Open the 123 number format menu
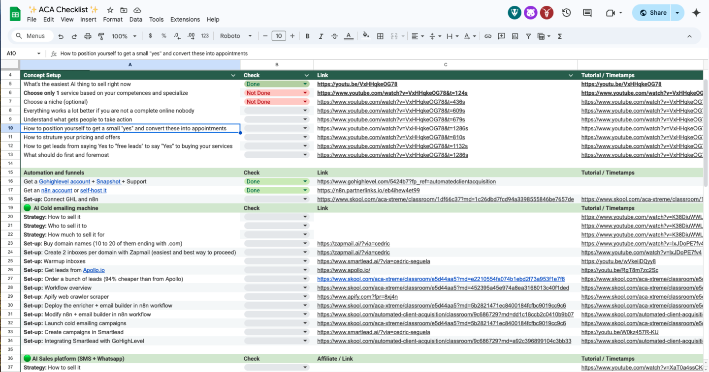Screen dimensions: 709x372 tap(205, 36)
